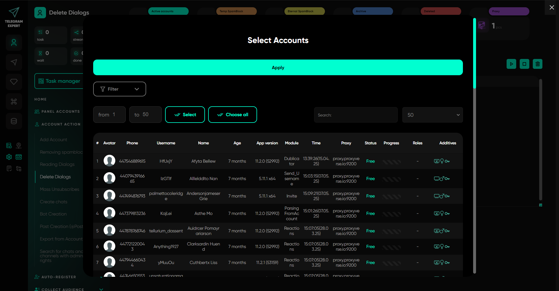
Task: Select account row with phone 447546889615
Action: (132, 161)
